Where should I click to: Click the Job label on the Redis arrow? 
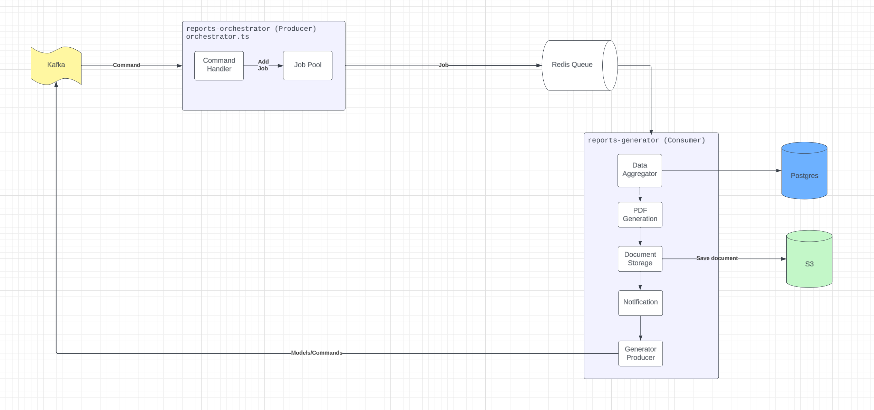click(x=444, y=65)
